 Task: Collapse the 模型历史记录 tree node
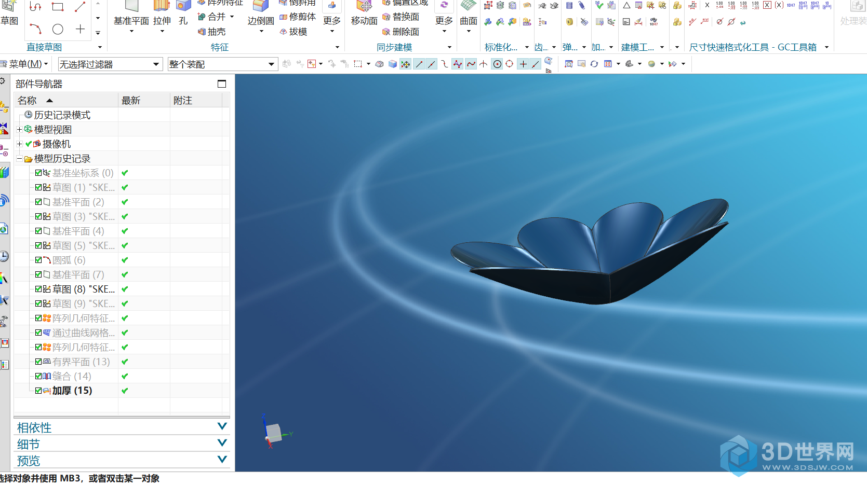click(20, 158)
